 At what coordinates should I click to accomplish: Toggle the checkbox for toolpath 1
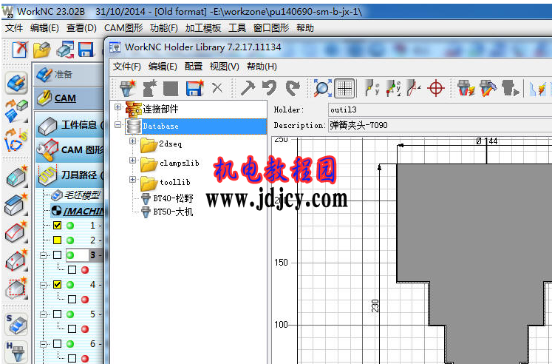pos(58,225)
